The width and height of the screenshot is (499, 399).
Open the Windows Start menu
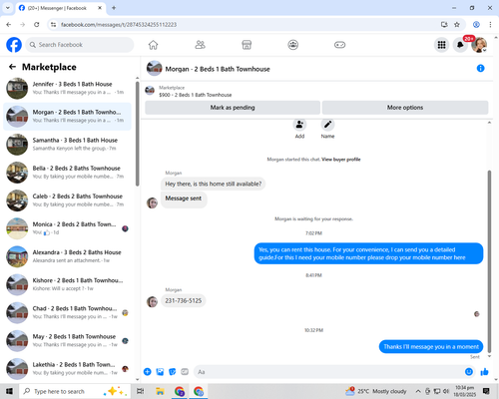[x=9, y=391]
